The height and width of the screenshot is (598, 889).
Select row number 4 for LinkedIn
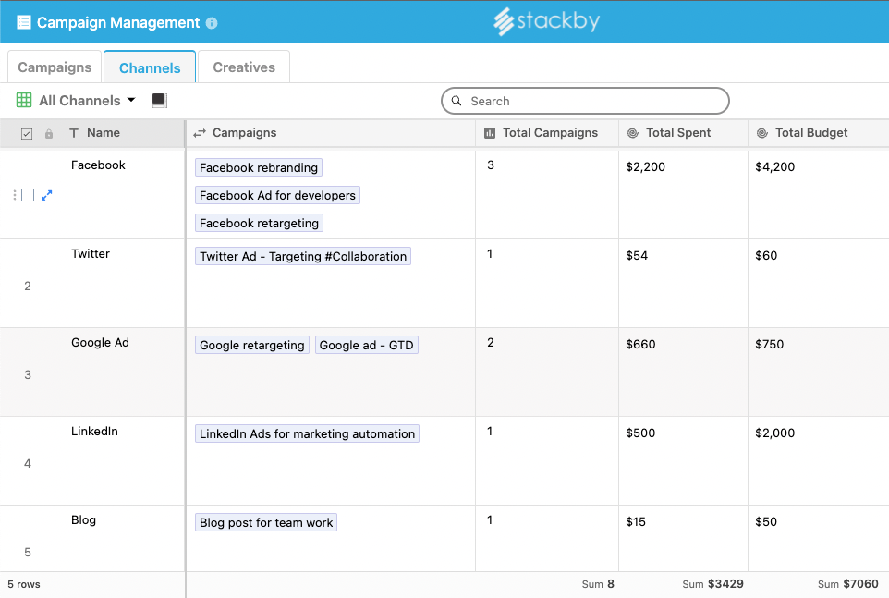(x=28, y=464)
